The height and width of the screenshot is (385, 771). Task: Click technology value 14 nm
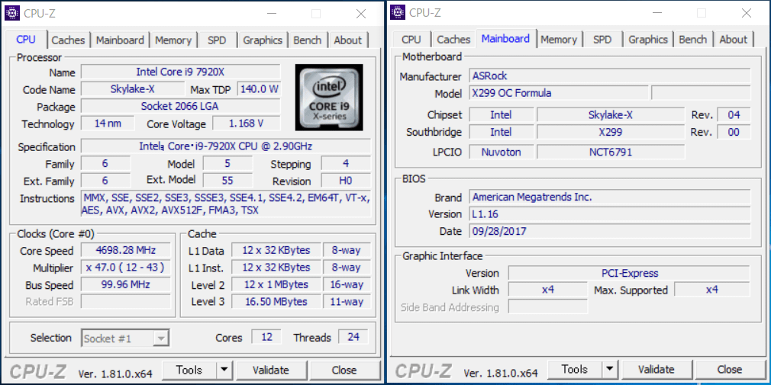108,124
